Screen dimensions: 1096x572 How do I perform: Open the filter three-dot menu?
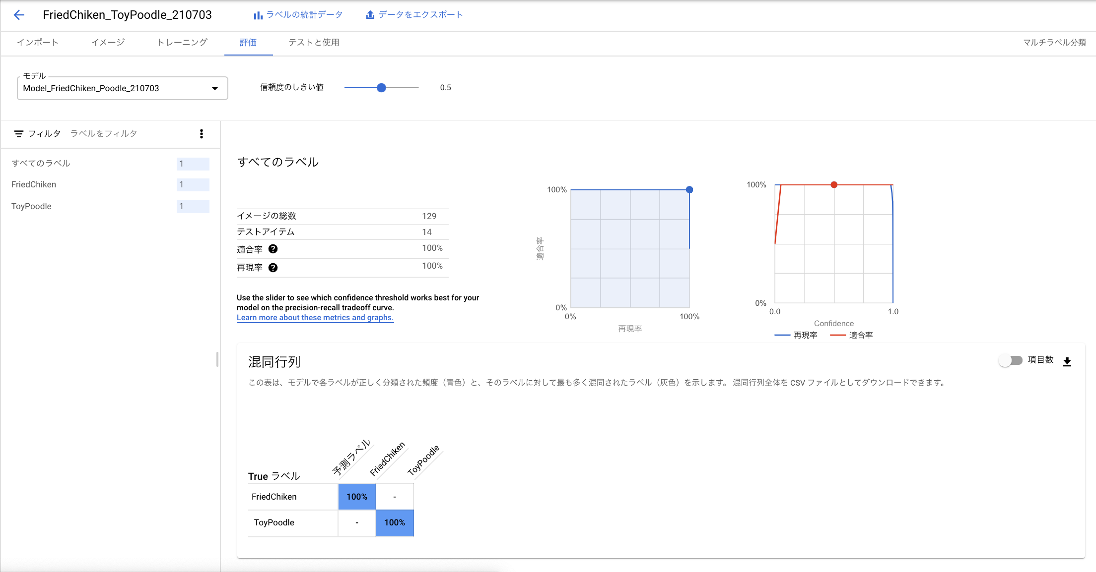point(201,134)
